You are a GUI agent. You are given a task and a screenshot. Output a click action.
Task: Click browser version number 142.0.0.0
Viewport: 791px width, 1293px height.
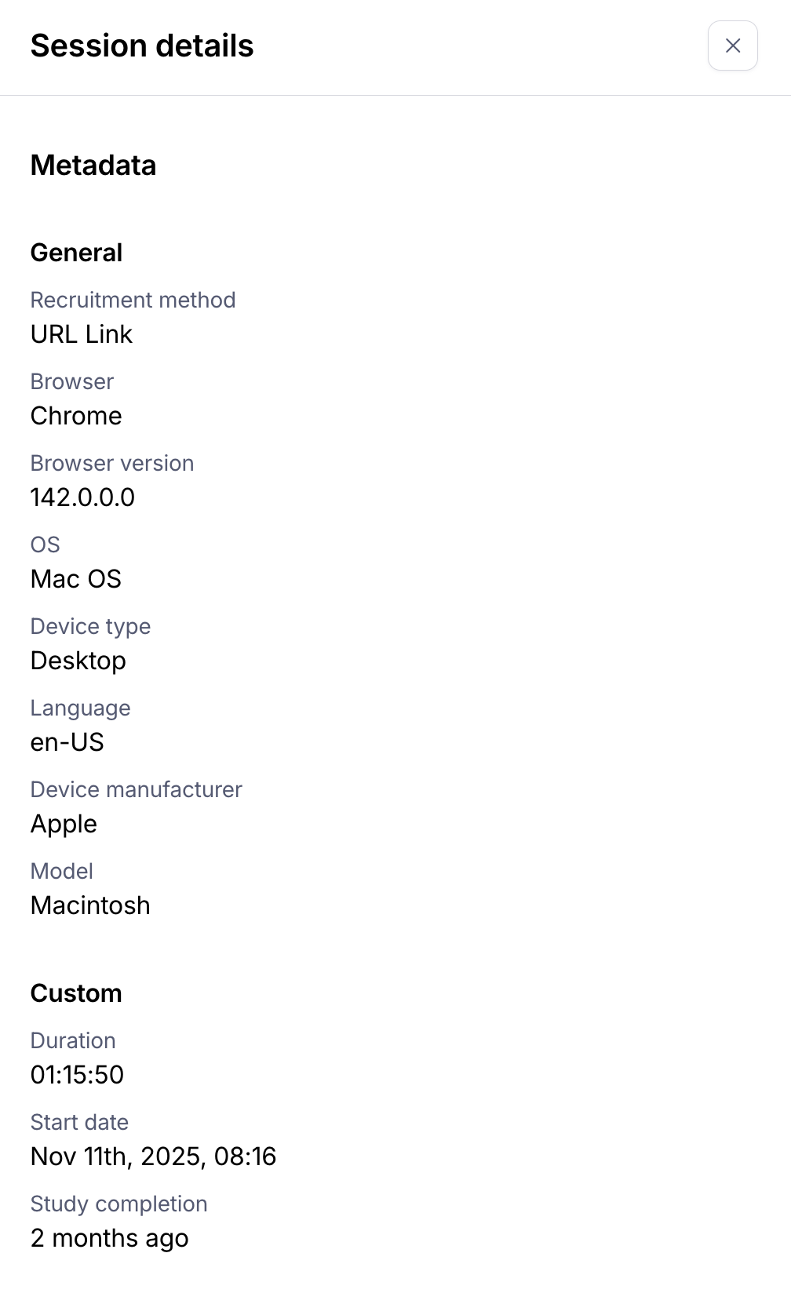82,497
